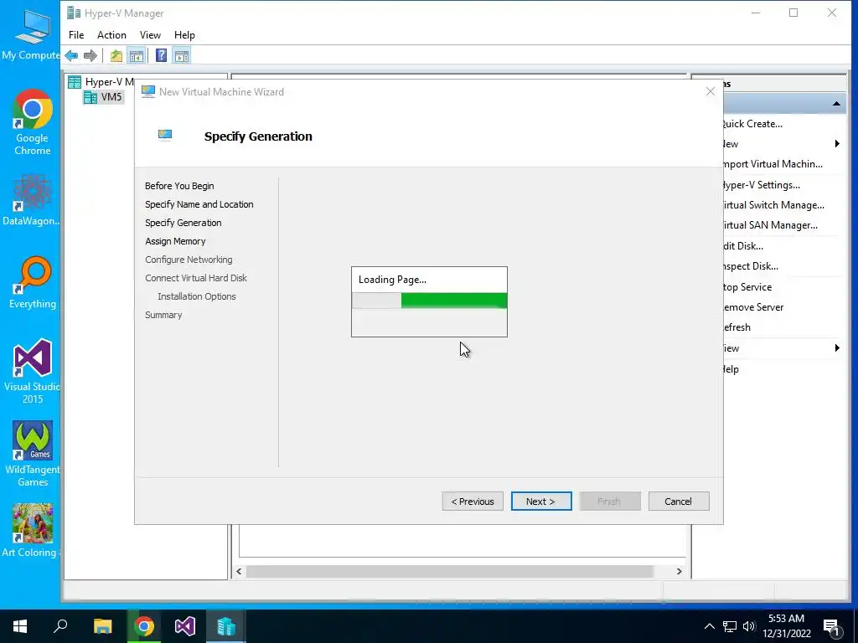The image size is (858, 643).
Task: Open the Art Coloring desktop shortcut
Action: click(x=30, y=530)
